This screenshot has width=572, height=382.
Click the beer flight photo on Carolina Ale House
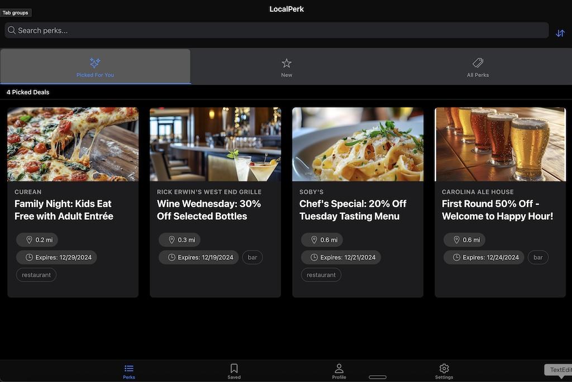pos(500,144)
